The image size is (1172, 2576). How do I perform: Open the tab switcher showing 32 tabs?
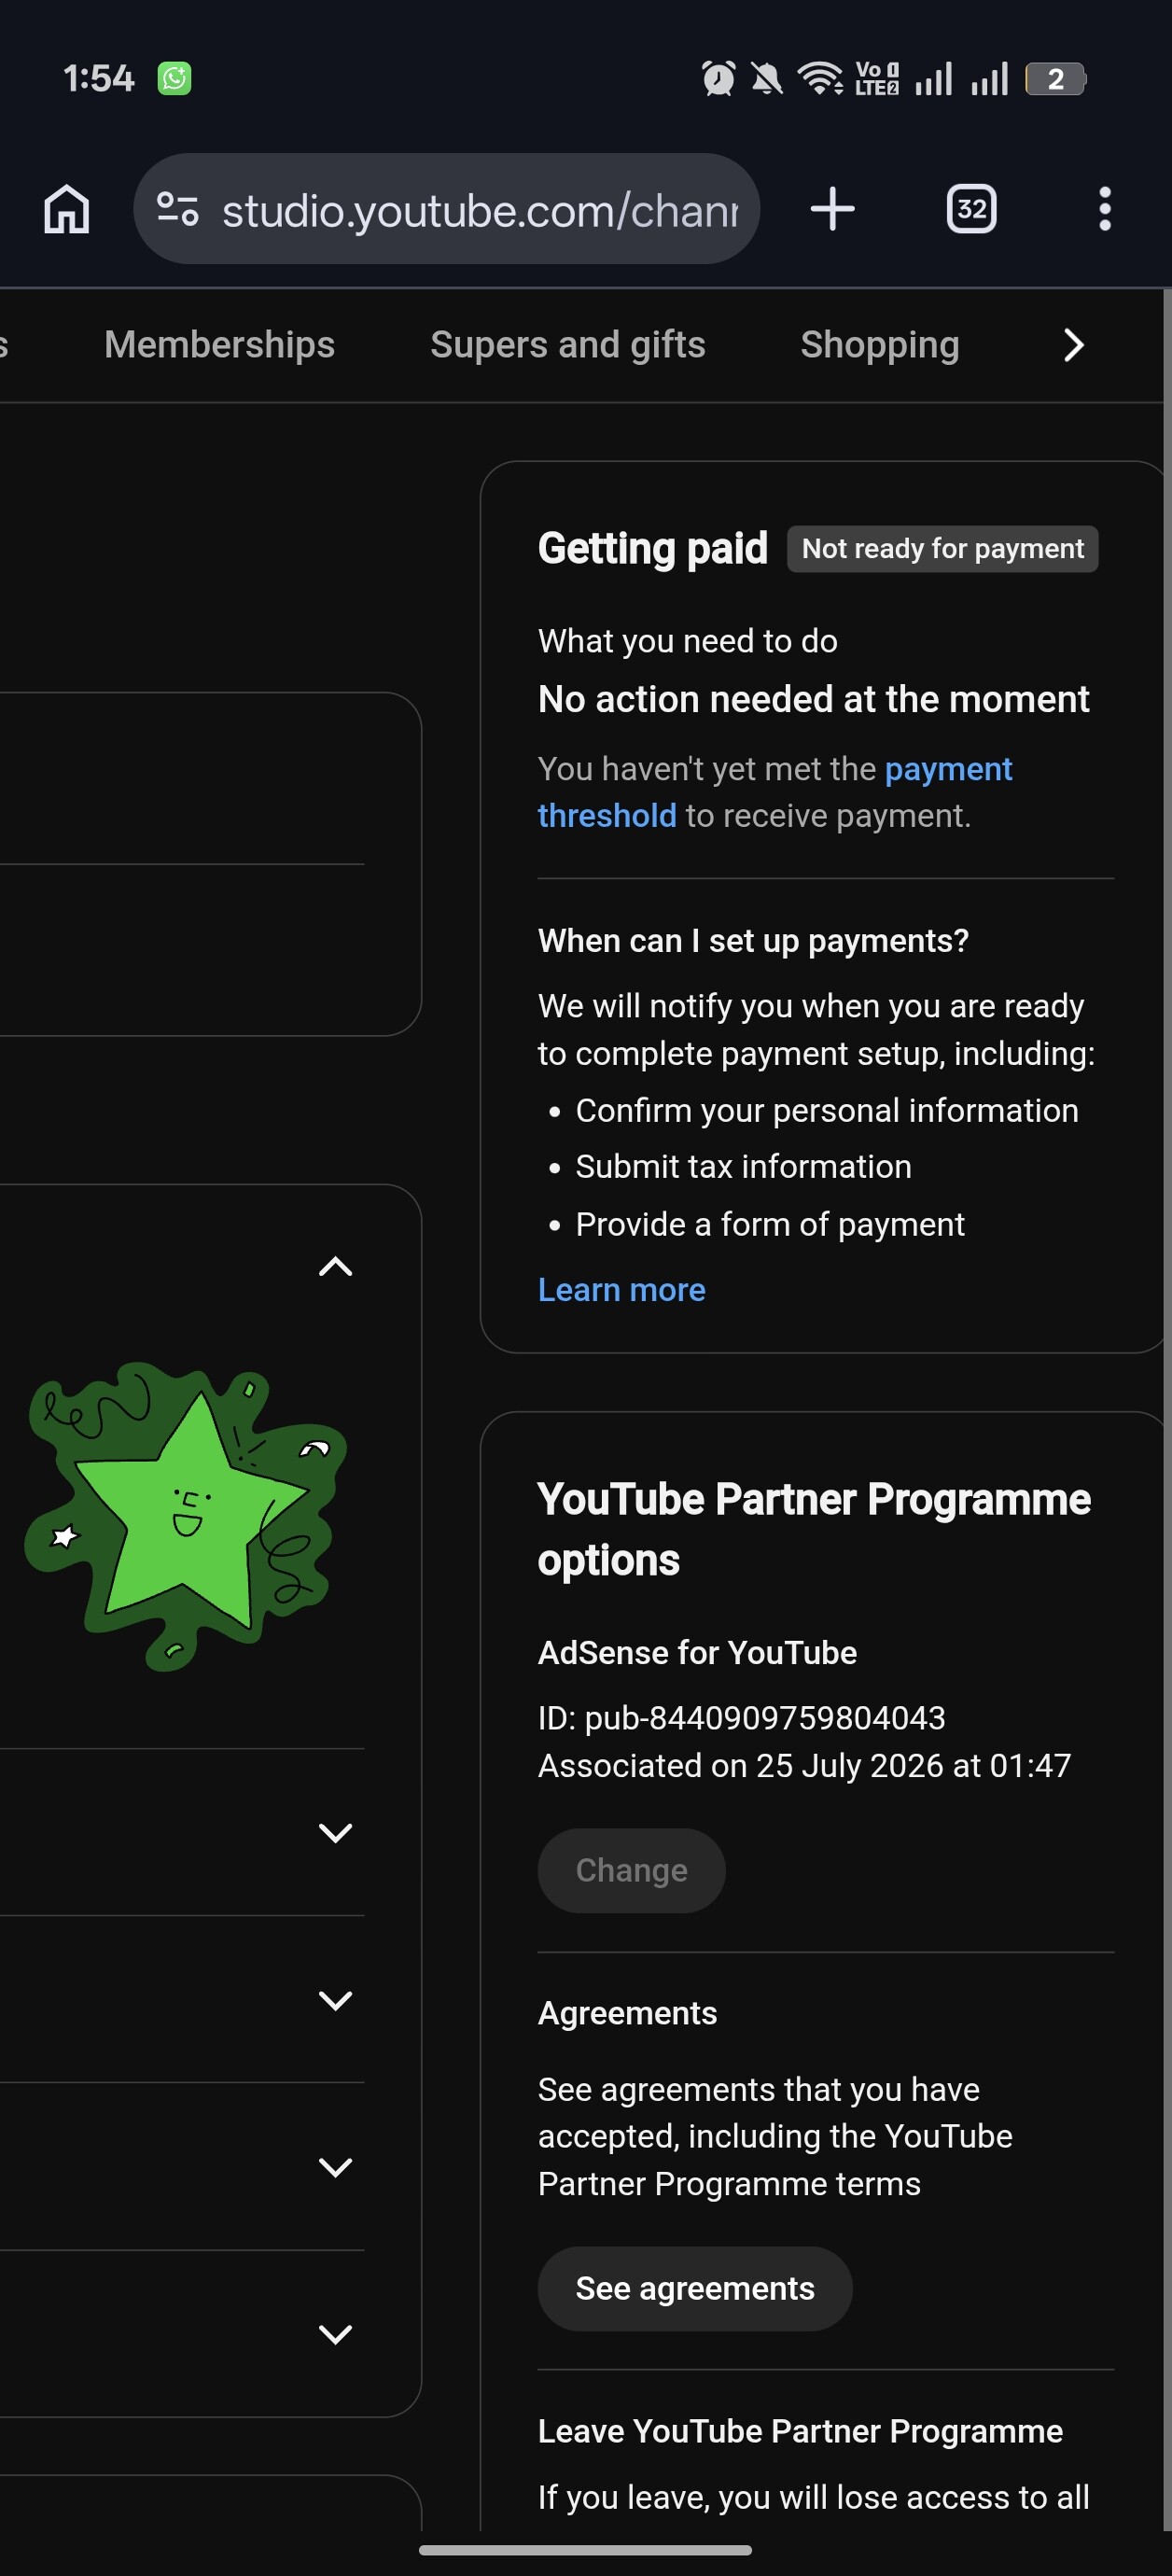[x=971, y=209]
